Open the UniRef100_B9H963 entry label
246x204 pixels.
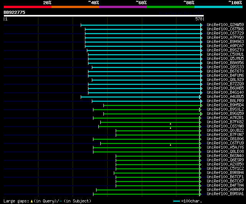225,42
